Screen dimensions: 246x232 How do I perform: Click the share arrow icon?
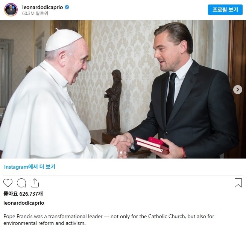click(x=35, y=183)
